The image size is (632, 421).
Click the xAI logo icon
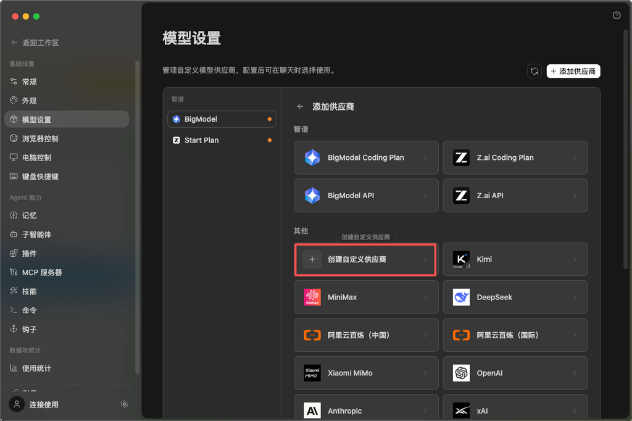click(461, 411)
